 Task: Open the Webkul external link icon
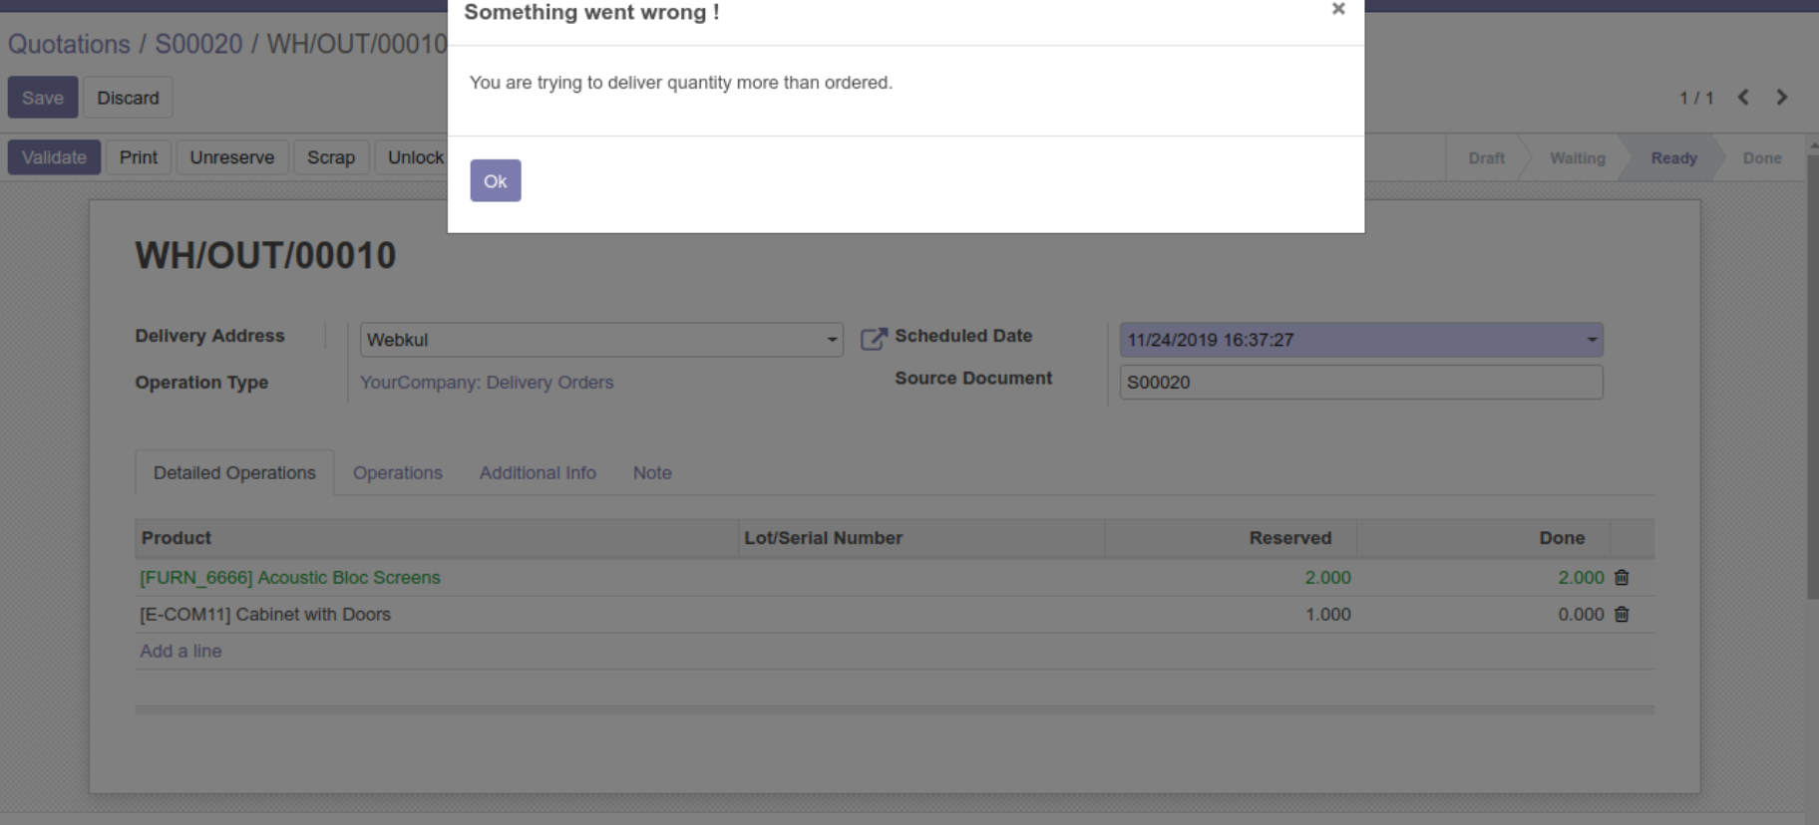[x=873, y=340]
